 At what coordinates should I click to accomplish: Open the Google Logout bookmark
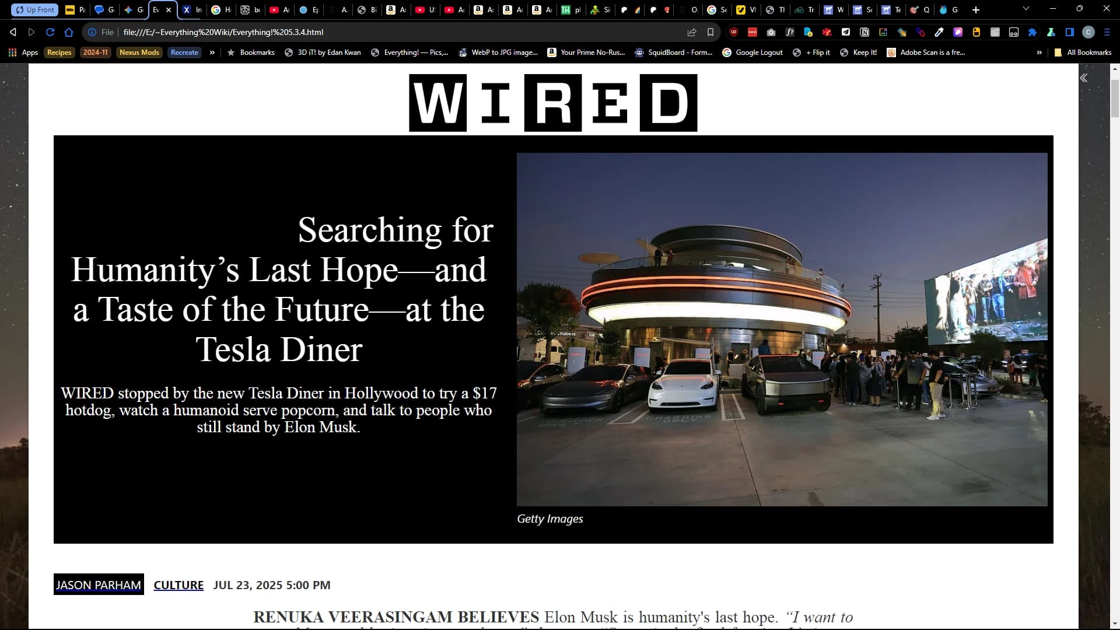752,52
